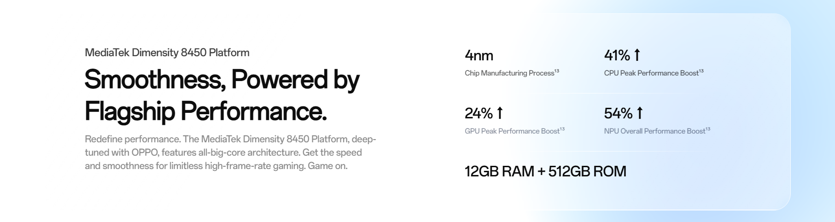Open footnote 13 after NPU Overall Performance Boost
The image size is (835, 222).
(x=708, y=129)
